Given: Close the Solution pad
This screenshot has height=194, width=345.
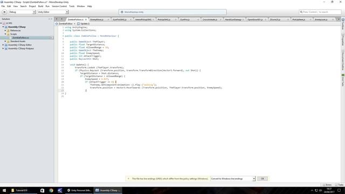Looking at the screenshot, I should click(x=52, y=19).
